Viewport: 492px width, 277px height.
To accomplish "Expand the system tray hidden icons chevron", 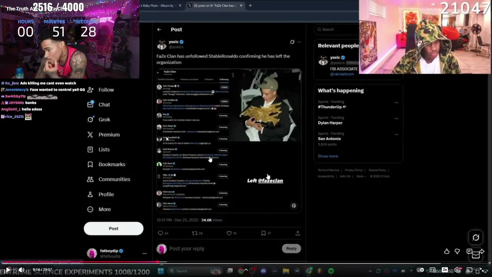I will (371, 271).
